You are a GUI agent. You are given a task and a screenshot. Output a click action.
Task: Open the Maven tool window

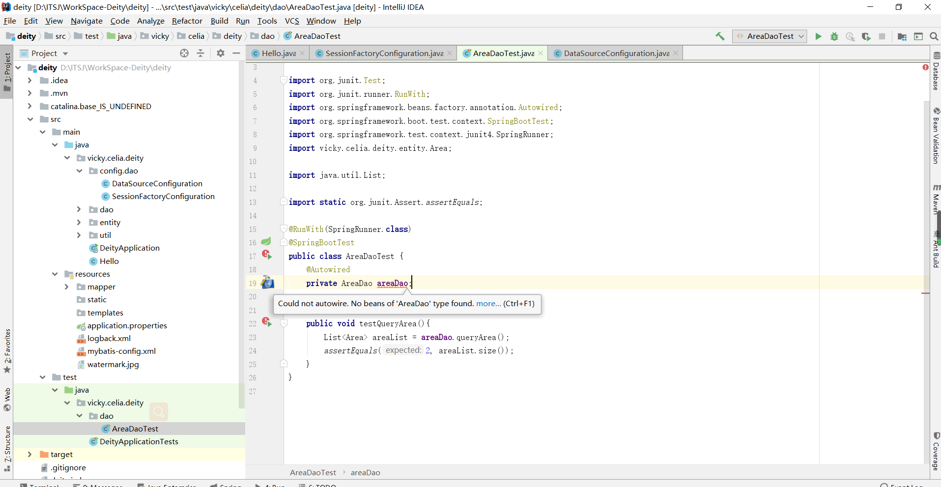936,200
